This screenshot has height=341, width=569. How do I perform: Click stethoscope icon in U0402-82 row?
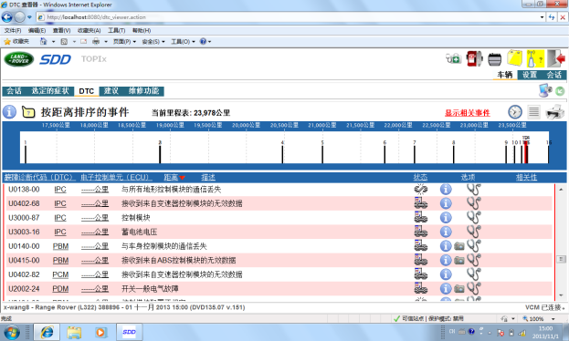[474, 274]
